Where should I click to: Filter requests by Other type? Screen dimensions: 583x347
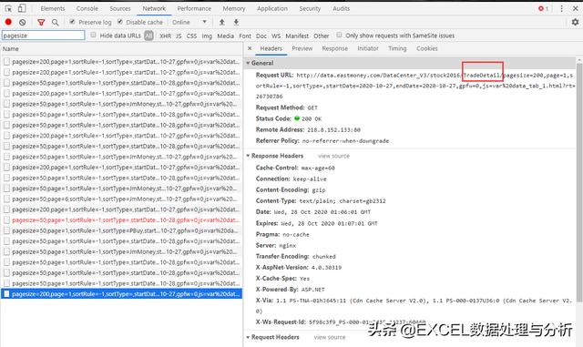pos(322,36)
